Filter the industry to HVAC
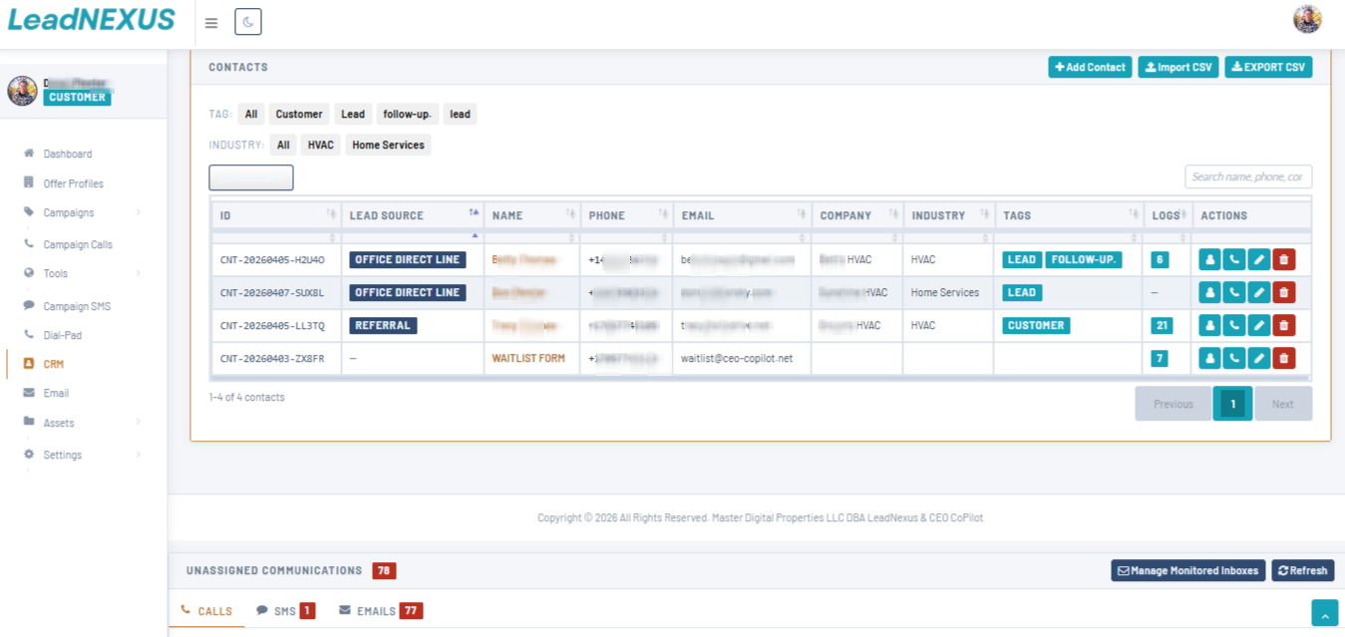The image size is (1345, 637). pos(319,145)
